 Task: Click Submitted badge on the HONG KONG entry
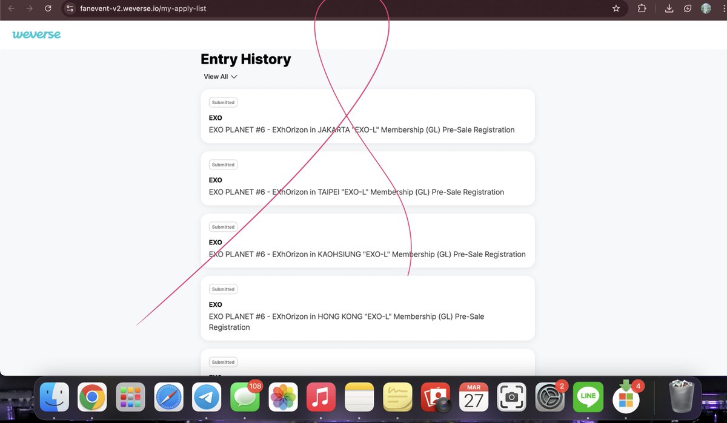coord(223,289)
